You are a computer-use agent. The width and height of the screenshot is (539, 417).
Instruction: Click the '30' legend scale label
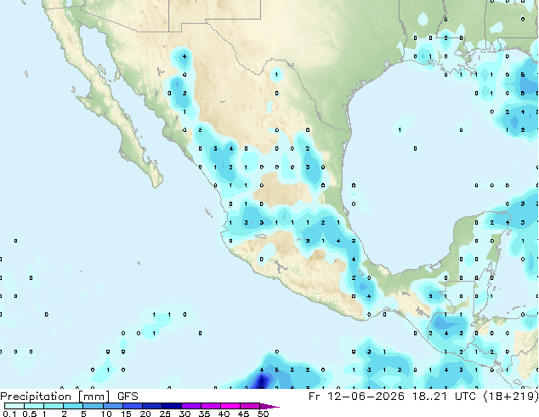coord(184,414)
